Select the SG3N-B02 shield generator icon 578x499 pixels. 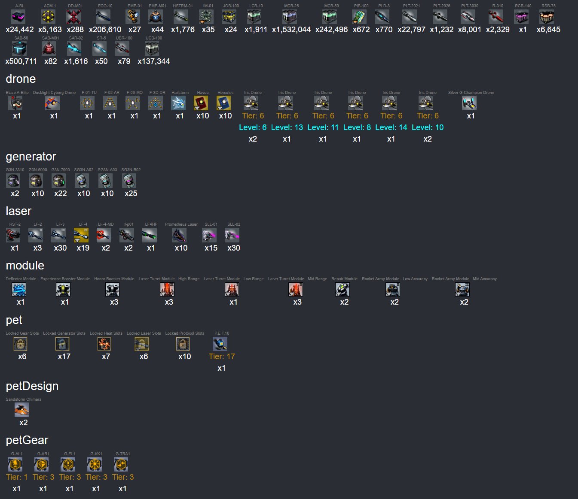click(129, 181)
